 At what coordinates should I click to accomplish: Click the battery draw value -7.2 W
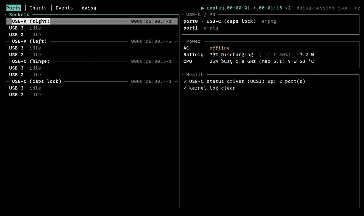(305, 55)
